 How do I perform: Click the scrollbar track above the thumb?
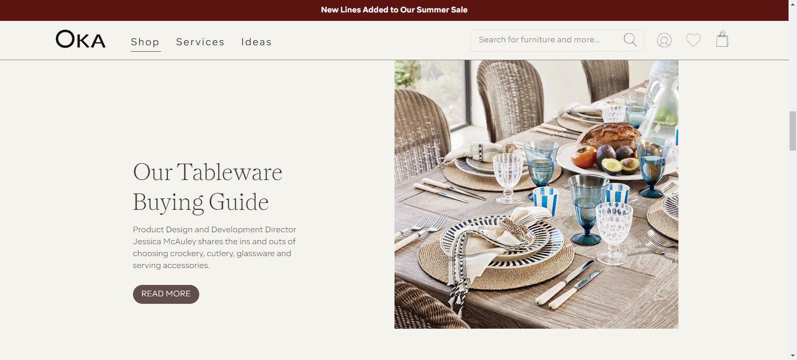793,60
